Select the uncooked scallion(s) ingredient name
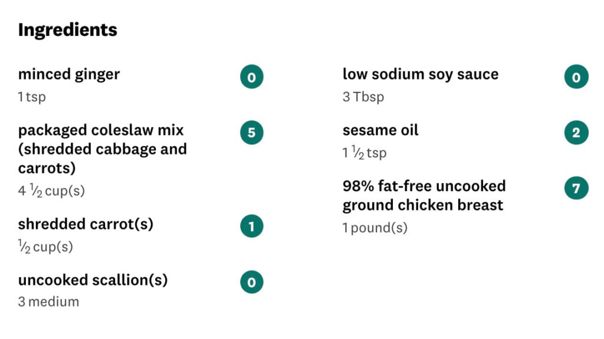This screenshot has height=339, width=604. tap(93, 280)
